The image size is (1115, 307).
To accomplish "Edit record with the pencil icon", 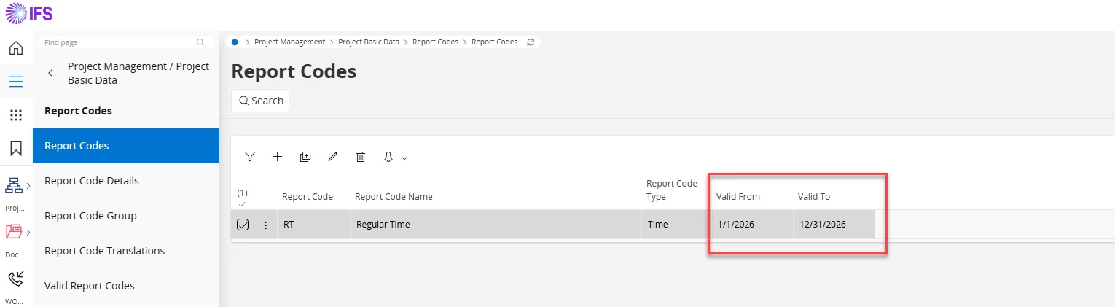I will point(333,157).
